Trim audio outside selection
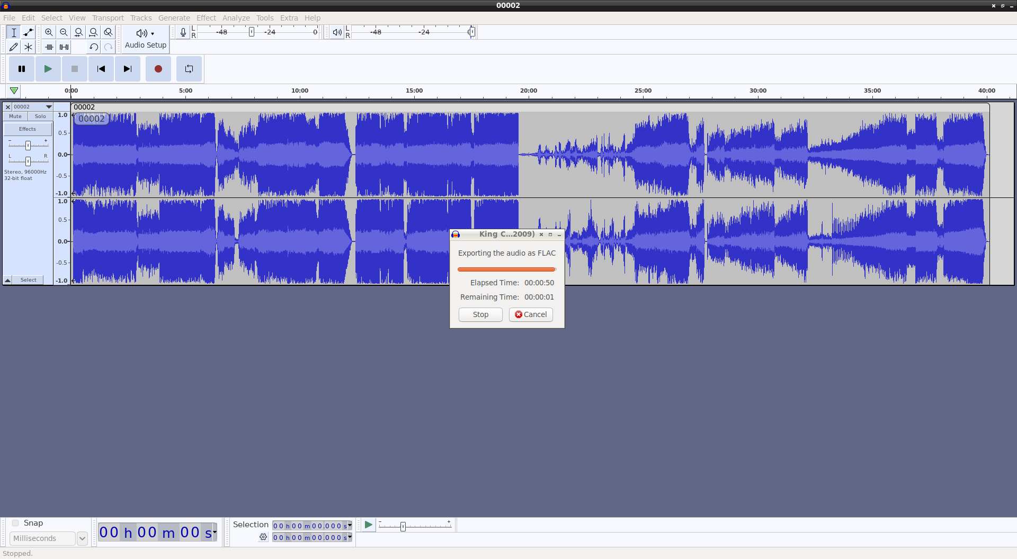1017x559 pixels. [x=49, y=47]
